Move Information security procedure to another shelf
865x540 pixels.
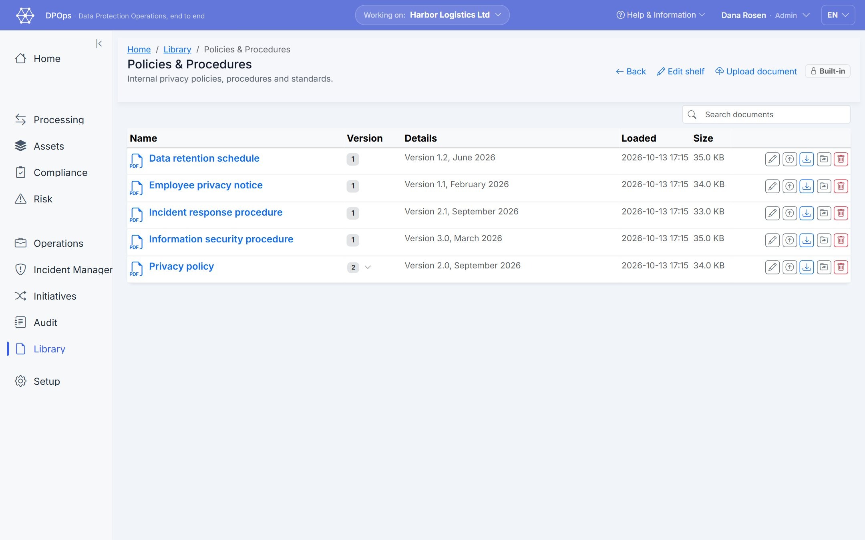[x=824, y=240]
